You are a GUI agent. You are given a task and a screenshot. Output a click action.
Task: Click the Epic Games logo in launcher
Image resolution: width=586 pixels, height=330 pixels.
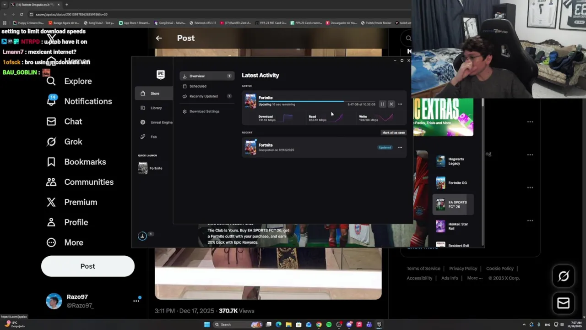click(x=160, y=75)
